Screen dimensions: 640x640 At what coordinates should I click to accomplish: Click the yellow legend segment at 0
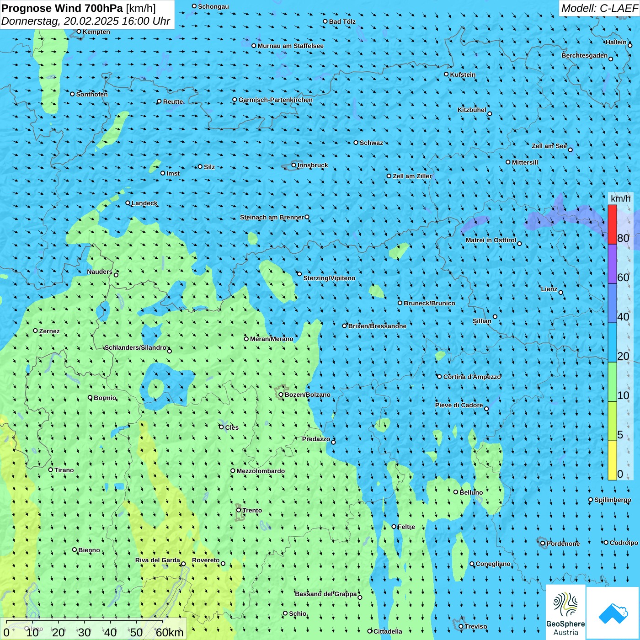(612, 460)
